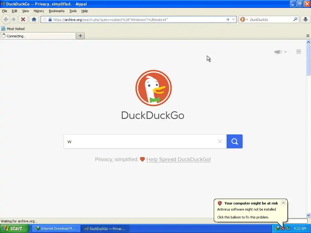Image resolution: width=311 pixels, height=233 pixels.
Task: Click the padlock site security icon
Action: pyautogui.click(x=50, y=19)
